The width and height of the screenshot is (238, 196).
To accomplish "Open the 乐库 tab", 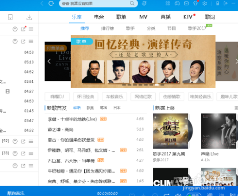I will point(77,17).
